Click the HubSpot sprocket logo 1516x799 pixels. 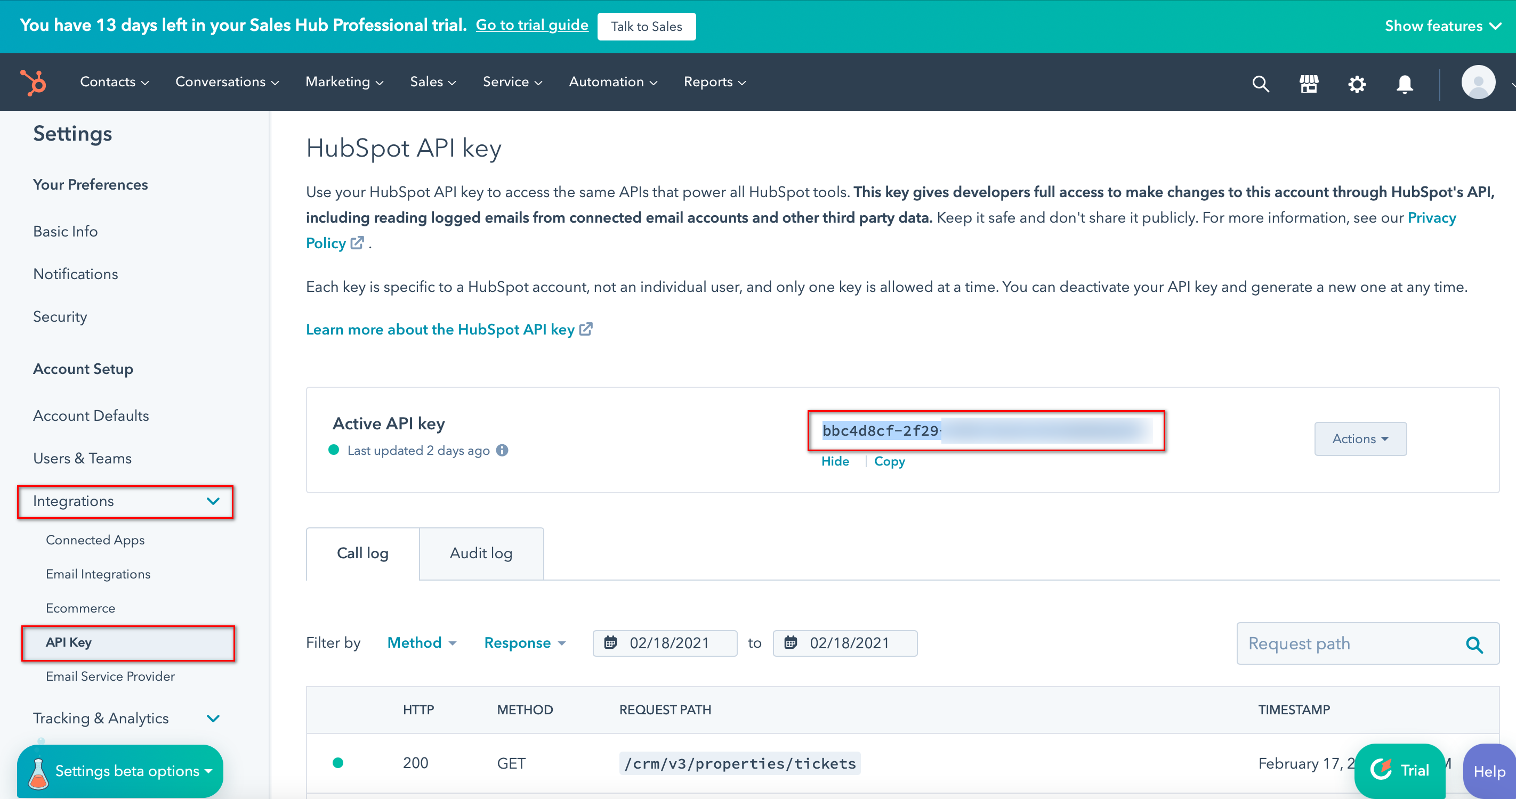[x=34, y=83]
